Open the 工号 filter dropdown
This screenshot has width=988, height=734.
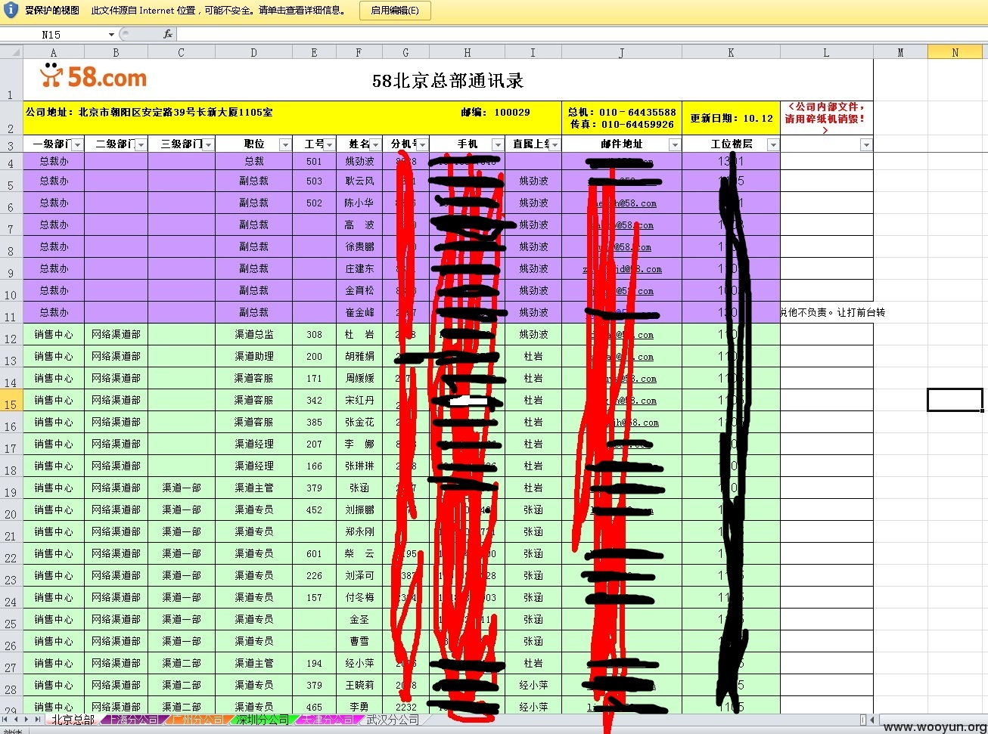point(329,144)
